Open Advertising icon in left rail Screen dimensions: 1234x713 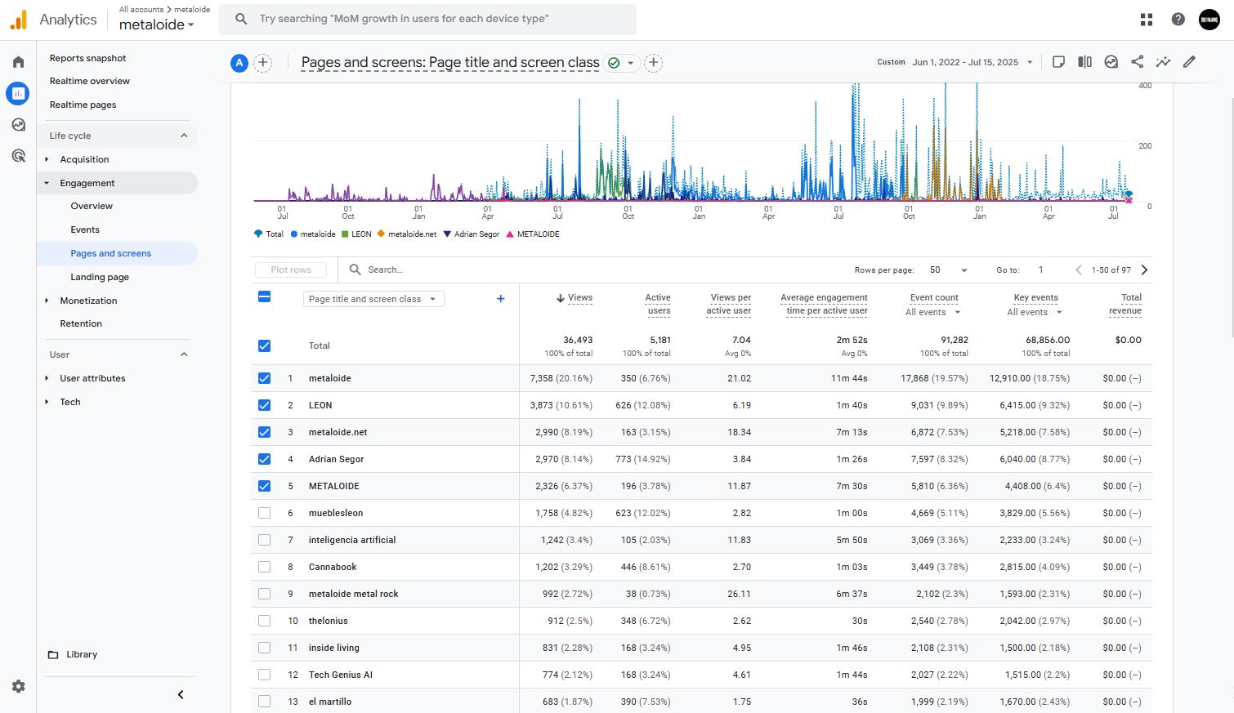click(18, 156)
